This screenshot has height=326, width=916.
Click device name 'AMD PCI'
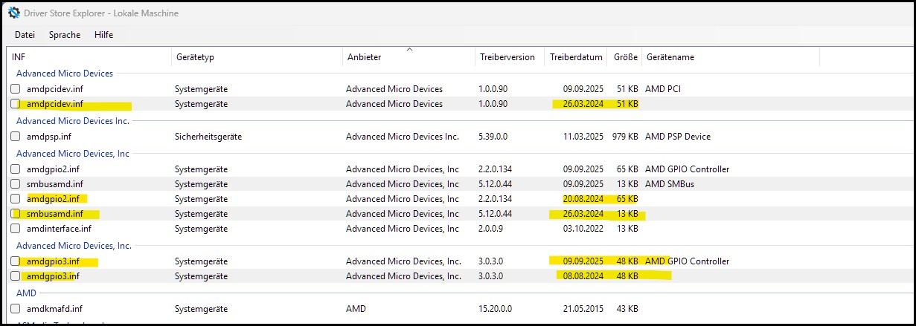[x=663, y=89]
